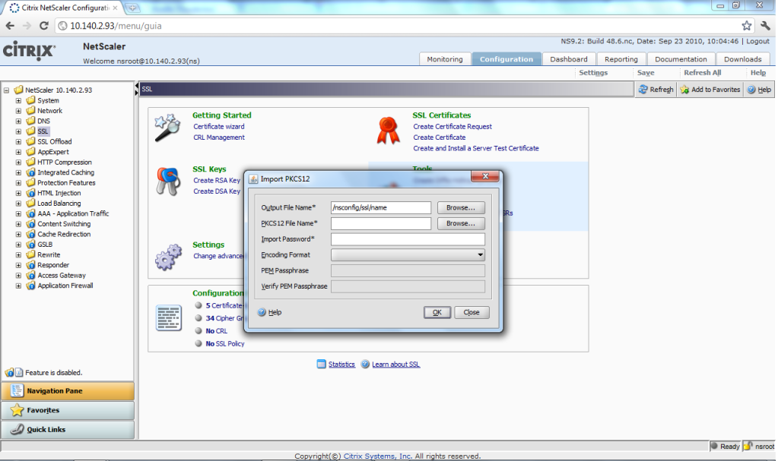Expand the Network tree node
This screenshot has width=778, height=461.
(18, 111)
